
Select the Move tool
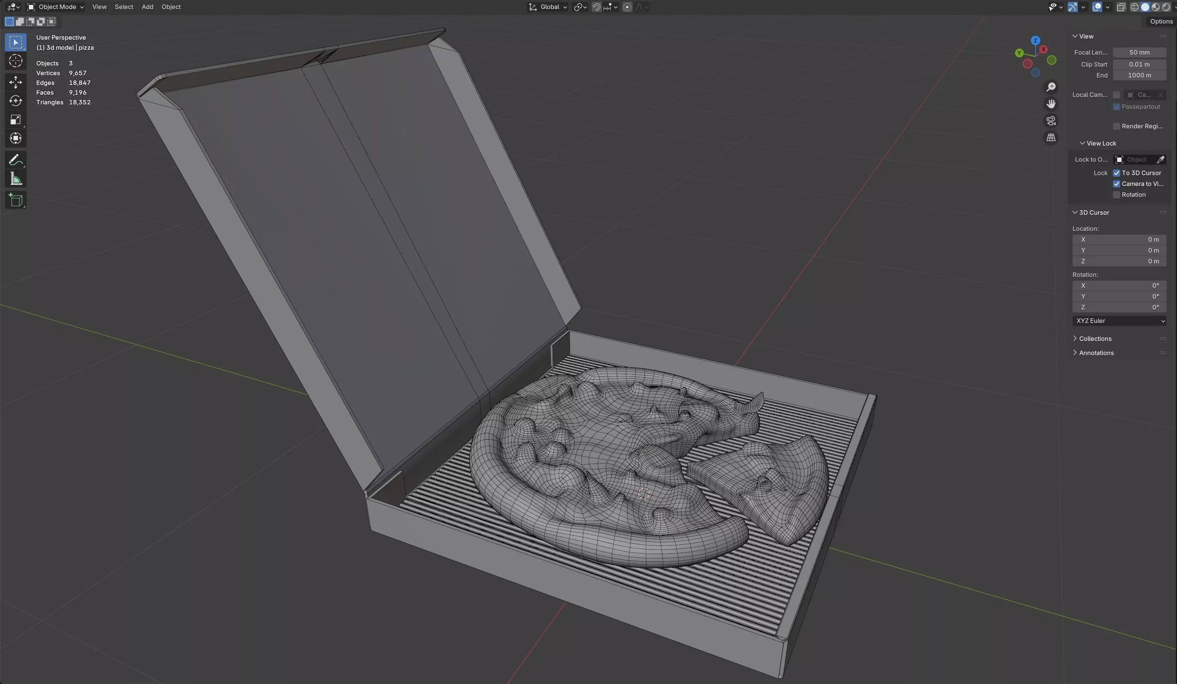tap(15, 82)
